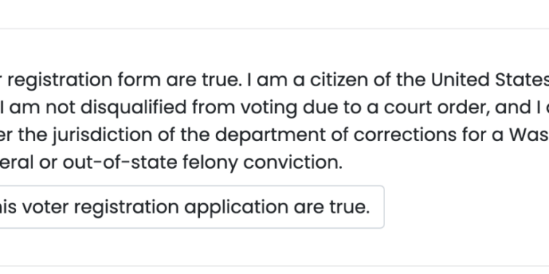Click the word 'disqualified' in the declaration
The image size is (549, 274).
(134, 107)
